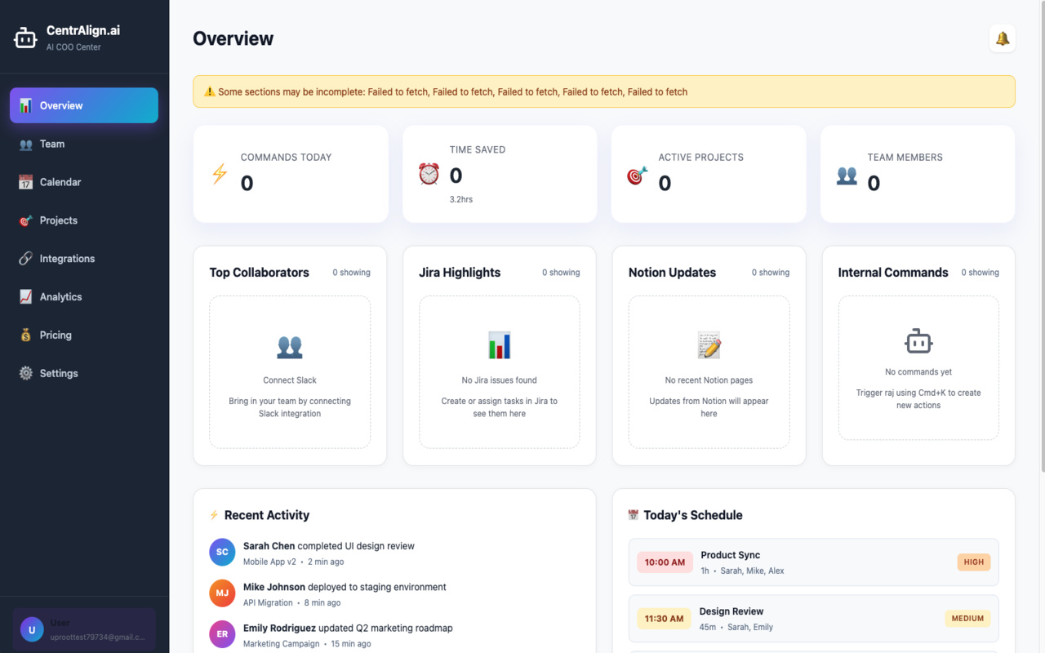Click 'No recent Notion pages' message

pyautogui.click(x=709, y=380)
